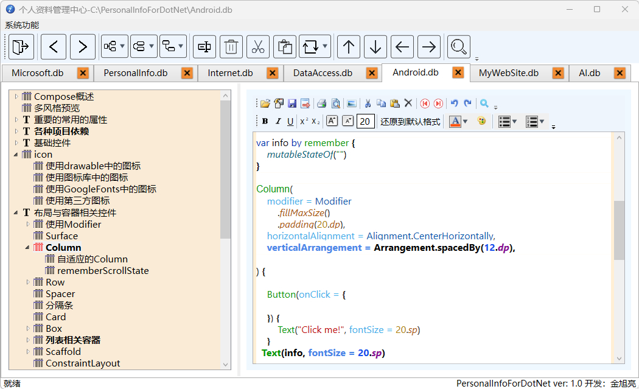Image resolution: width=639 pixels, height=389 pixels.
Task: Move node up with the up arrow
Action: point(349,47)
